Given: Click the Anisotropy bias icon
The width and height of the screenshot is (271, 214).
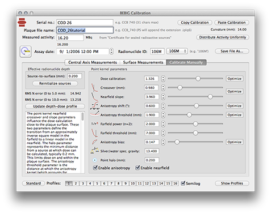Looking at the screenshot, I should [x=94, y=142].
